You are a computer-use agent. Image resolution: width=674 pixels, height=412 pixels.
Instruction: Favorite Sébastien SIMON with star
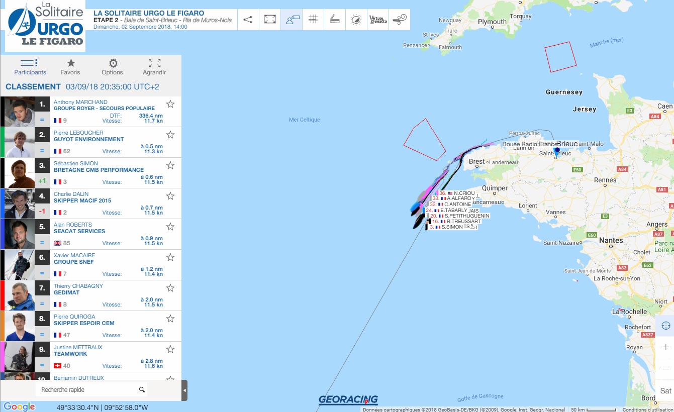170,165
